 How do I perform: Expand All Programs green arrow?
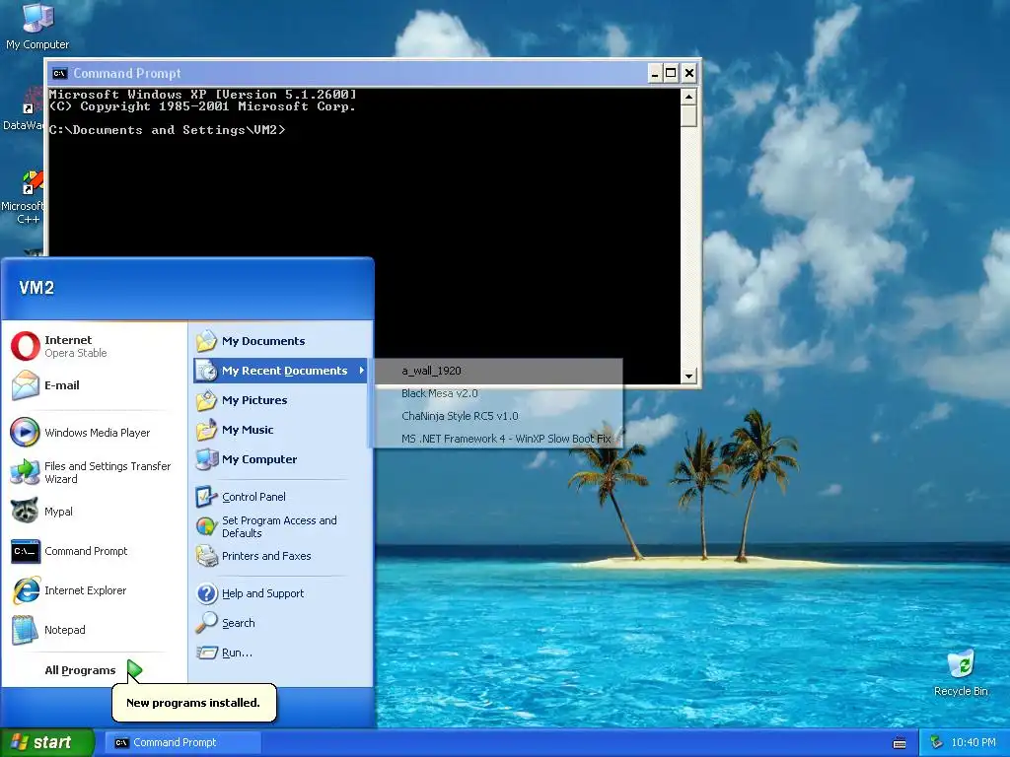click(134, 670)
